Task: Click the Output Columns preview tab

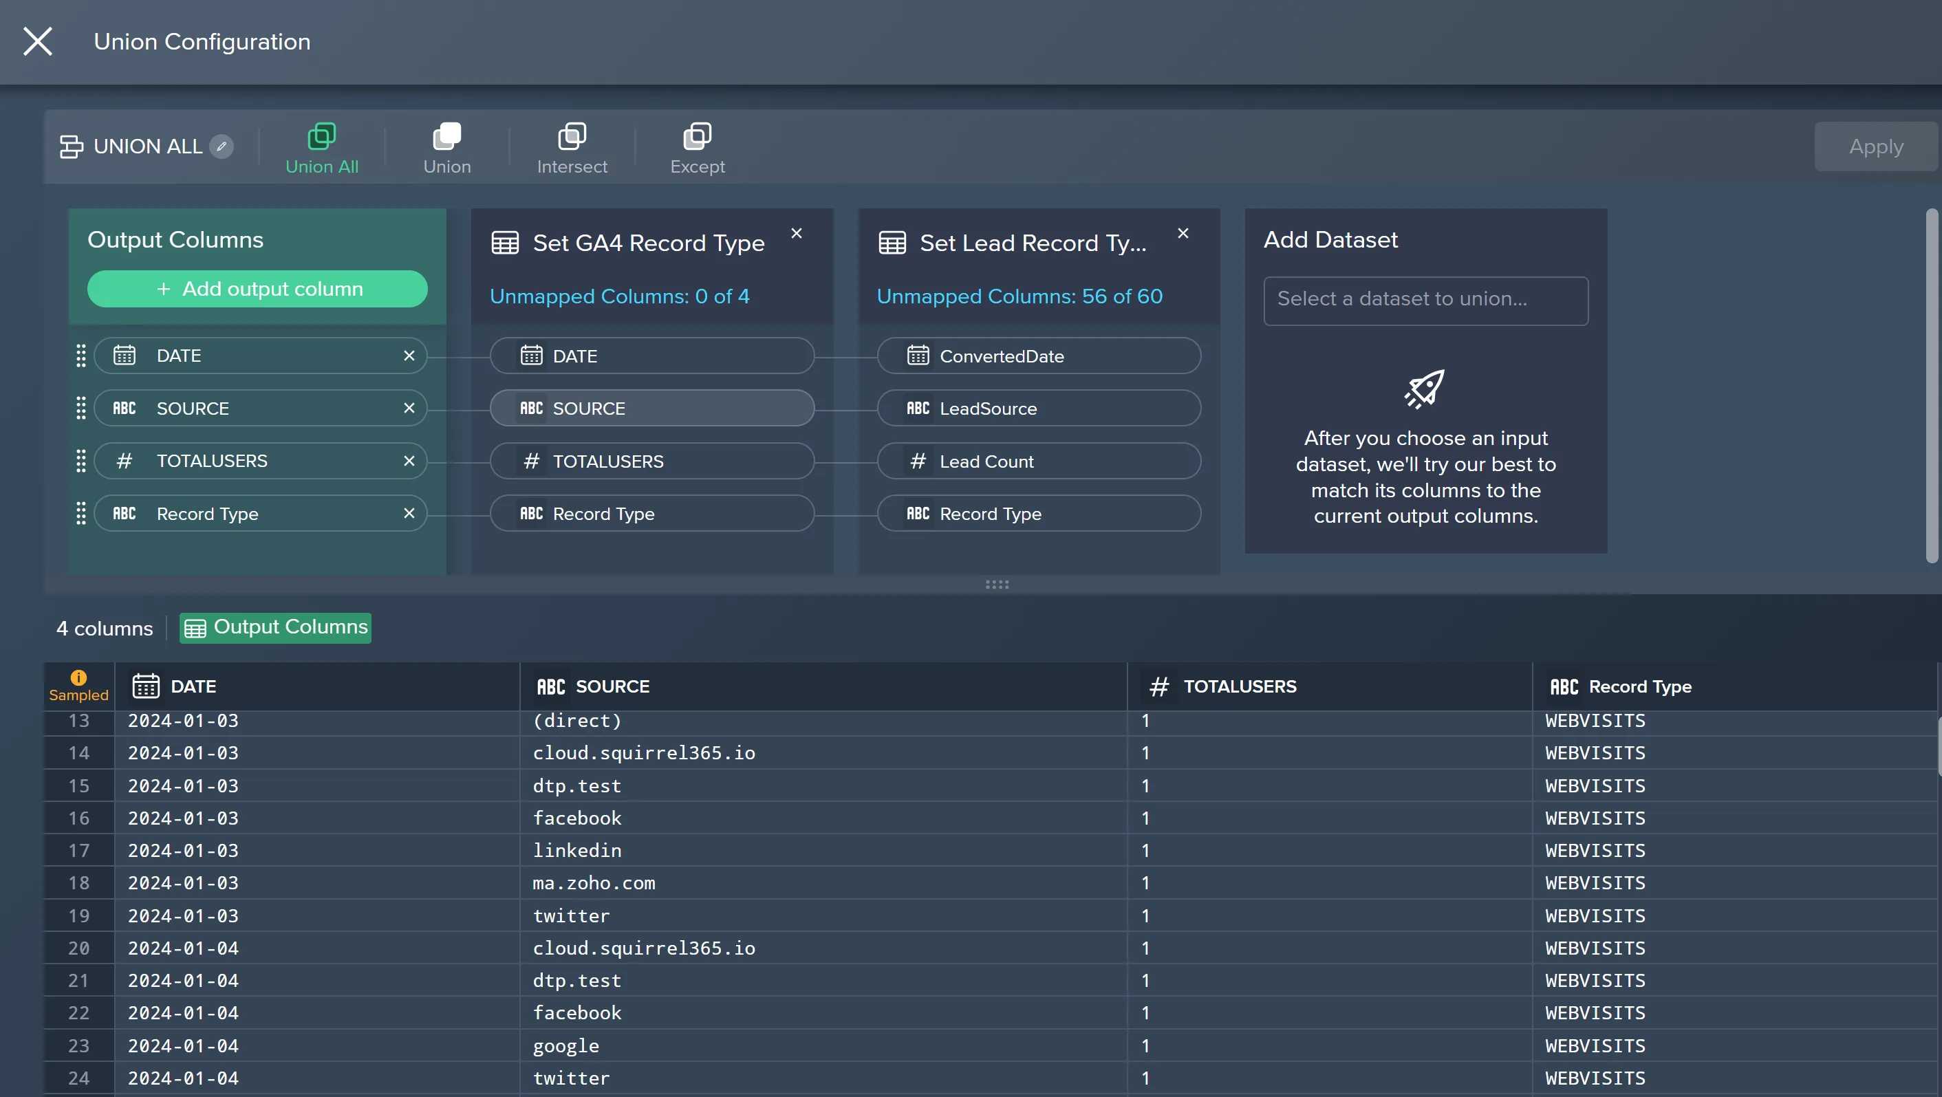Action: pyautogui.click(x=275, y=627)
